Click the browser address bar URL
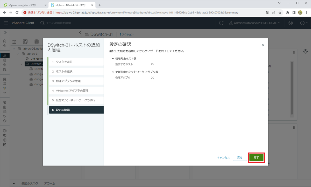 tap(147, 12)
